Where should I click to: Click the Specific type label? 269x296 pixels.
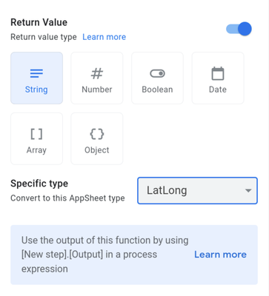point(39,184)
